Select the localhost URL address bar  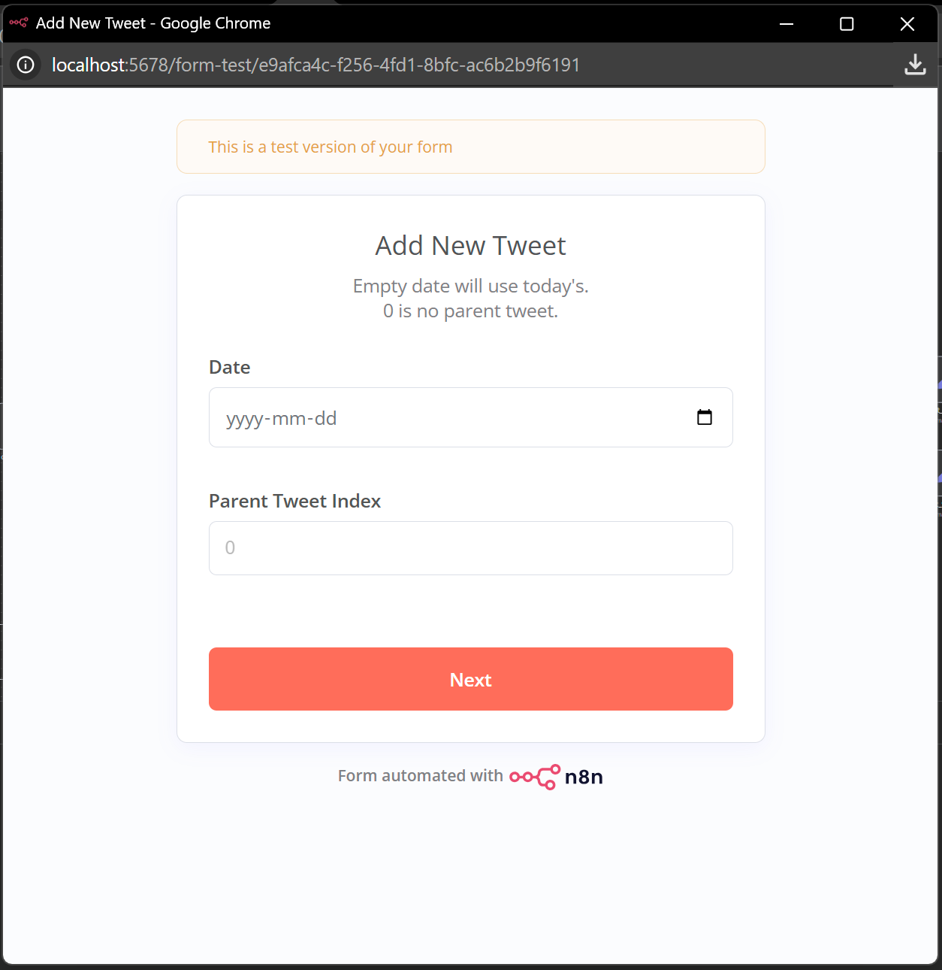(x=316, y=65)
